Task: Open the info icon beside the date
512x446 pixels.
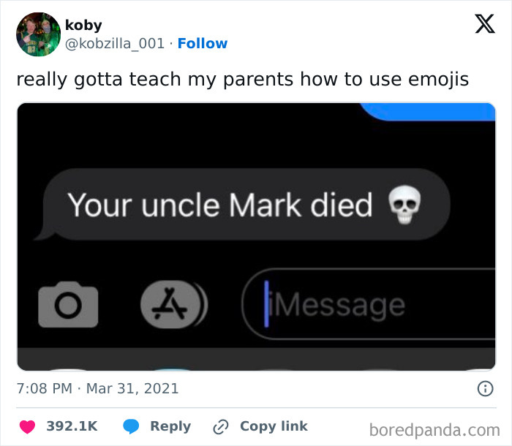Action: [485, 388]
